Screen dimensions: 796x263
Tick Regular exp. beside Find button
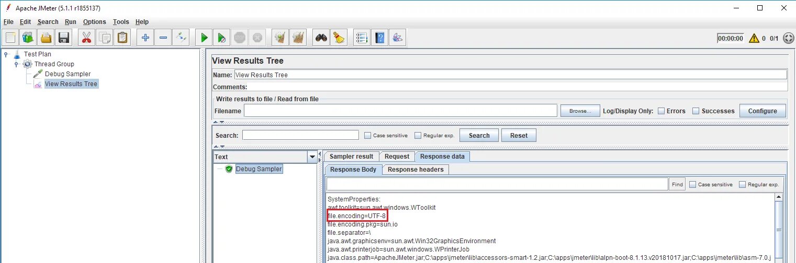(x=743, y=184)
